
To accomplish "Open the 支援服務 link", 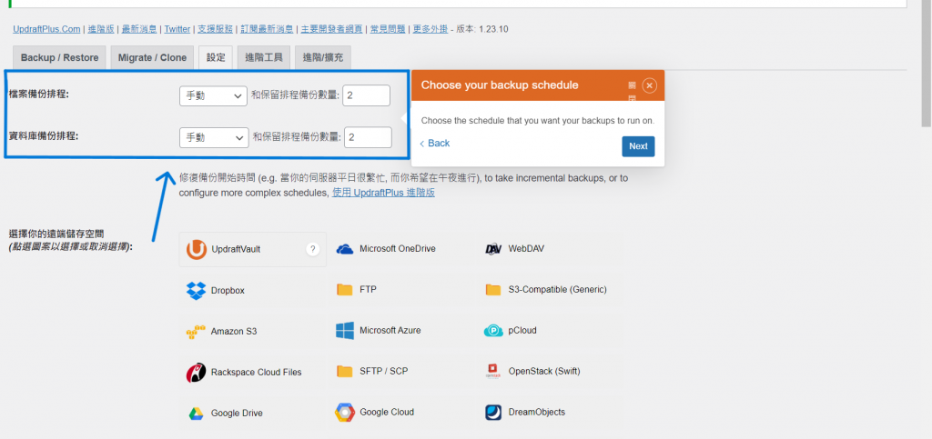I will pyautogui.click(x=215, y=29).
